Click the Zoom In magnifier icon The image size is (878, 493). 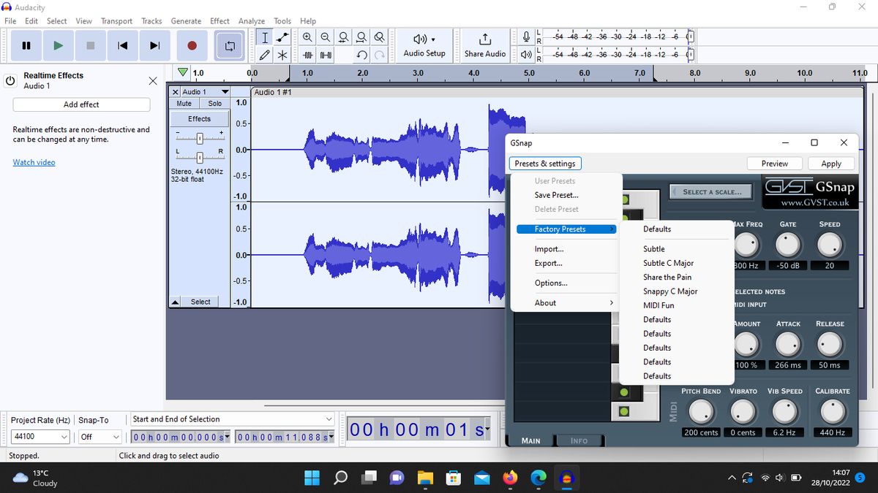tap(307, 37)
